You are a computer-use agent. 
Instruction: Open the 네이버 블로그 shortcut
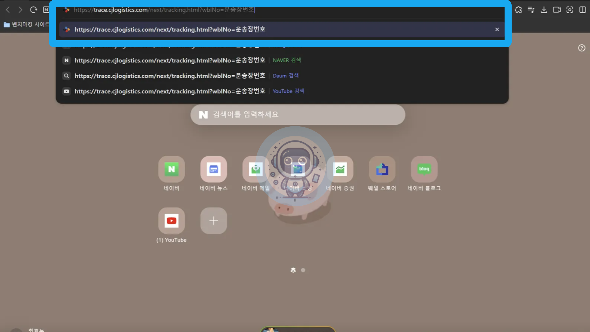tap(424, 169)
